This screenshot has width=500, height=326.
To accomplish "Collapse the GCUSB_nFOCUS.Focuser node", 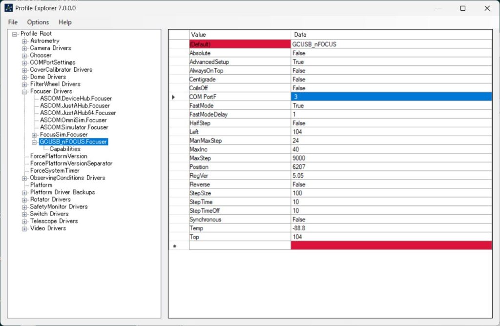I will click(x=34, y=142).
